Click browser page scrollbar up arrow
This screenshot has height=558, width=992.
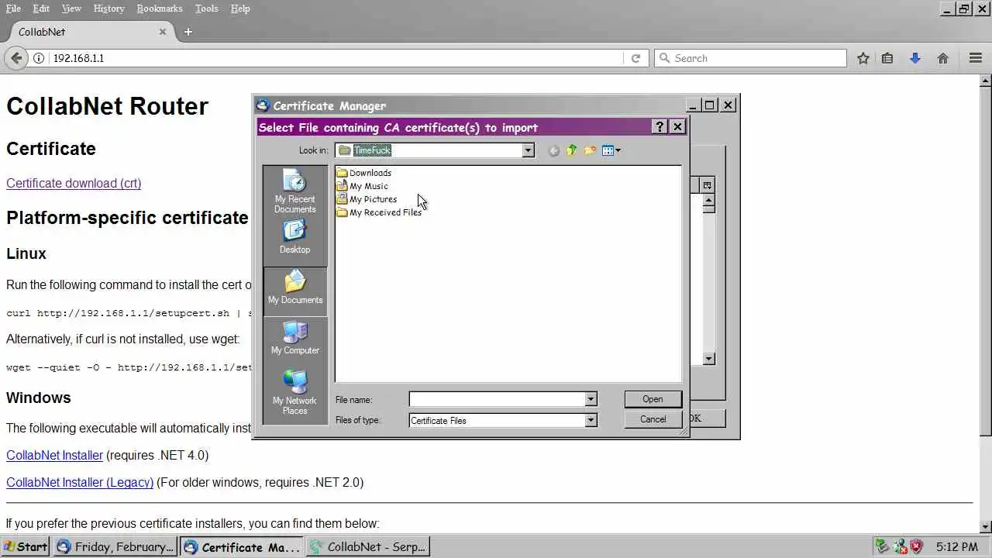986,80
